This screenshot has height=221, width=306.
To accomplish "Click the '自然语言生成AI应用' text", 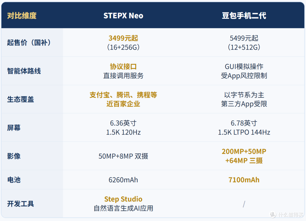I will coord(123,208).
